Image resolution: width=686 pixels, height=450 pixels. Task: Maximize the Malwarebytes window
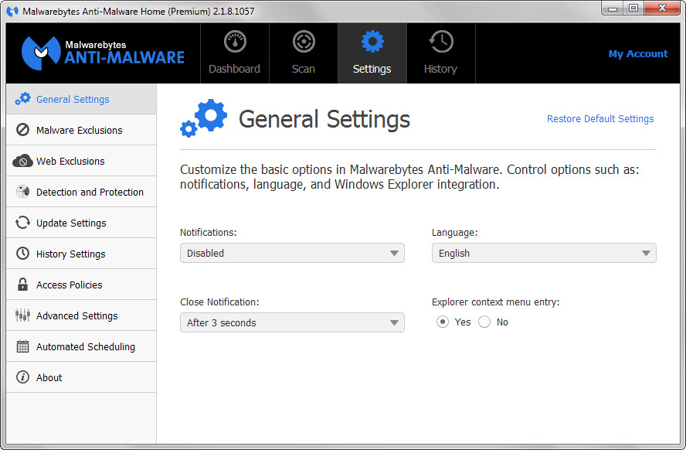click(x=633, y=9)
